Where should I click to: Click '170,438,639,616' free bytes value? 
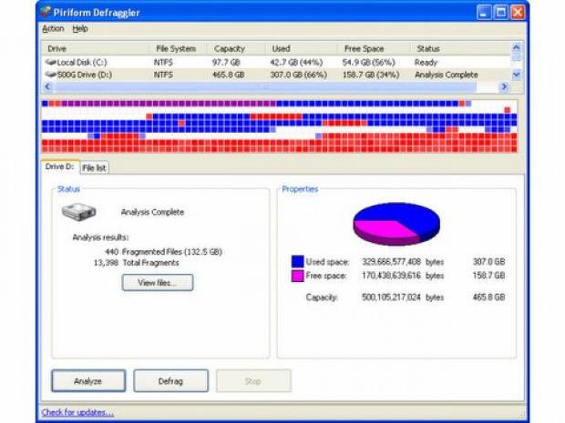(391, 276)
